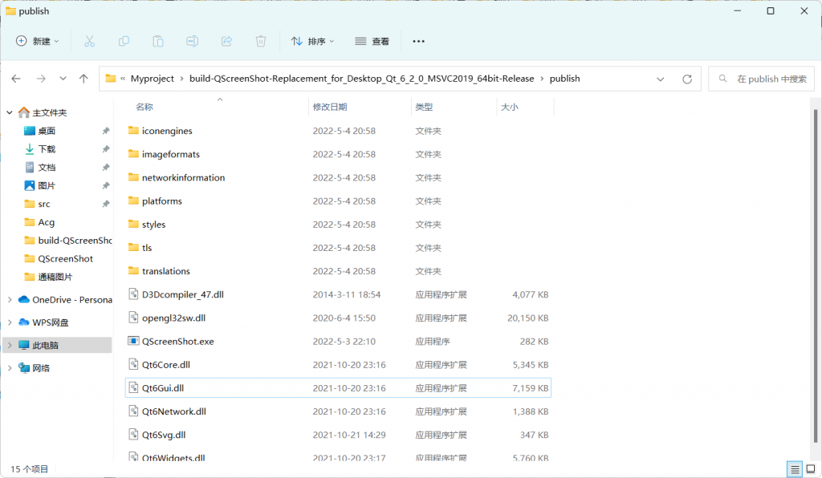Select the Qt6Gui.dll file name
Viewport: 822px width, 478px height.
162,388
